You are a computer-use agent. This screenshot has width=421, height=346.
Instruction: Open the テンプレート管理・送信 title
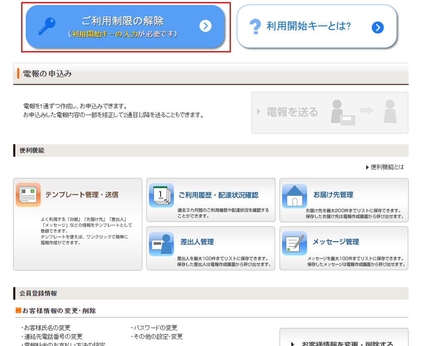tap(82, 195)
